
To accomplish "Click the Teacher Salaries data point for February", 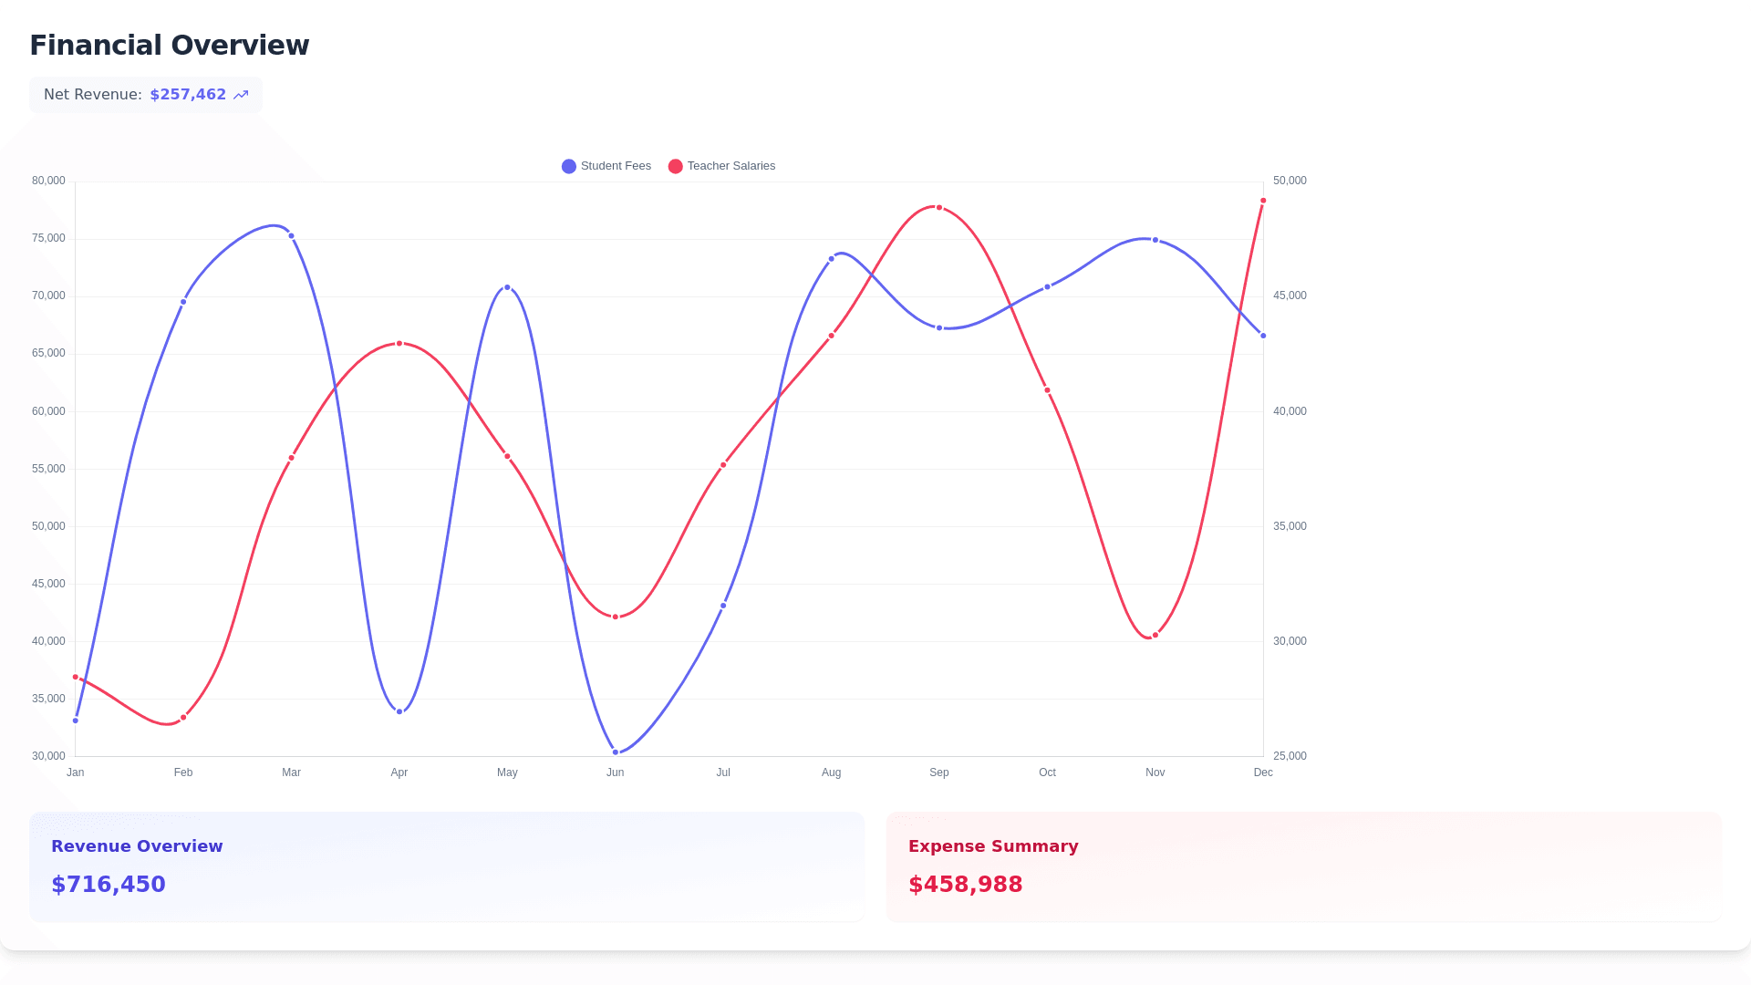I will tap(183, 718).
